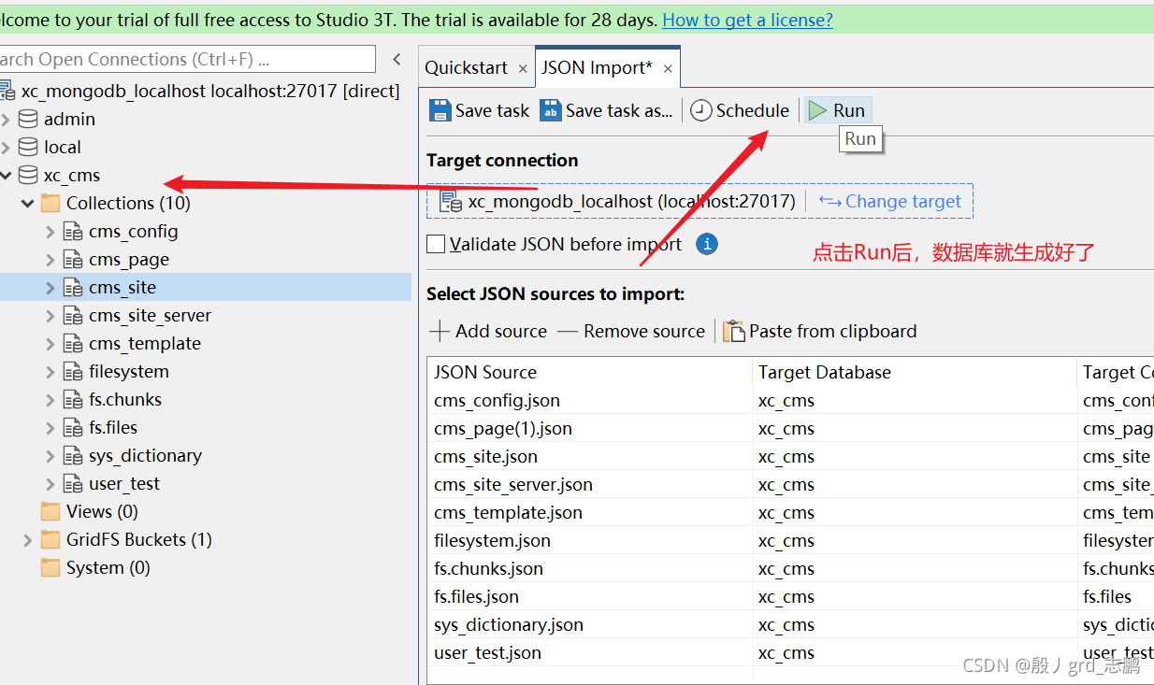Click Remove source label

click(x=644, y=331)
